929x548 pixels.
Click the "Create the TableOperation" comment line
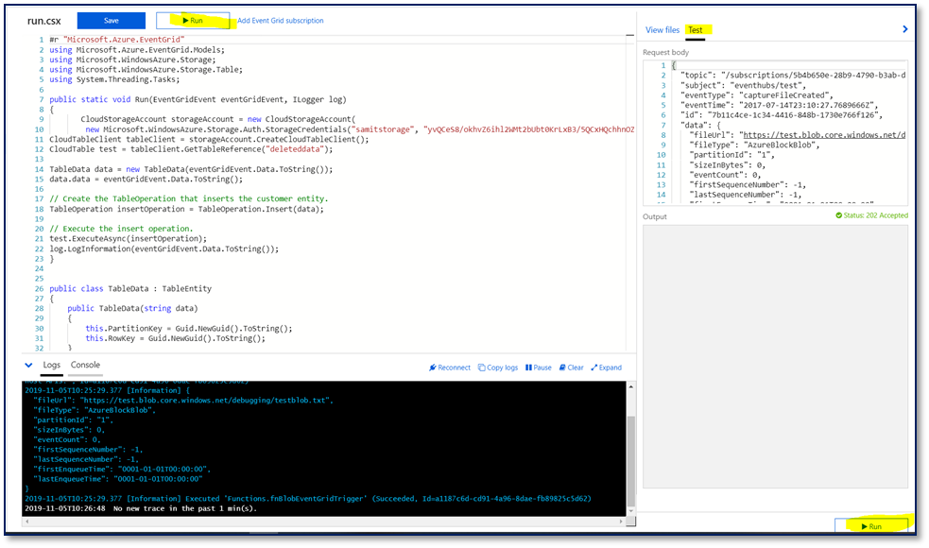click(188, 199)
